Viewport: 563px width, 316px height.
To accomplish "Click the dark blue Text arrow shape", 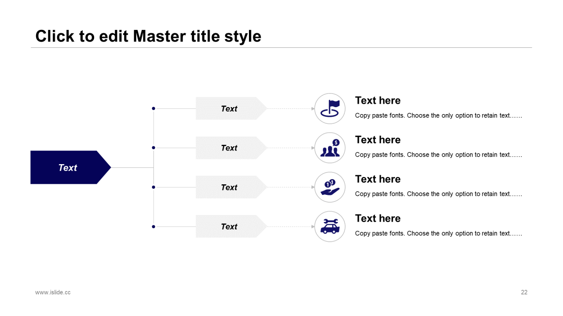I will coord(68,167).
